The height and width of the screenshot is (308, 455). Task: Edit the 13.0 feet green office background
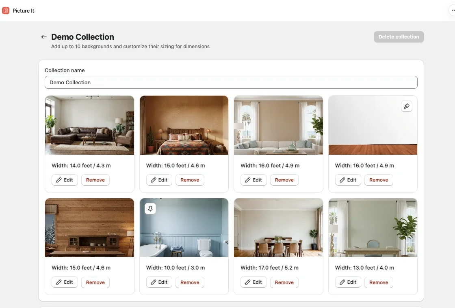[348, 282]
